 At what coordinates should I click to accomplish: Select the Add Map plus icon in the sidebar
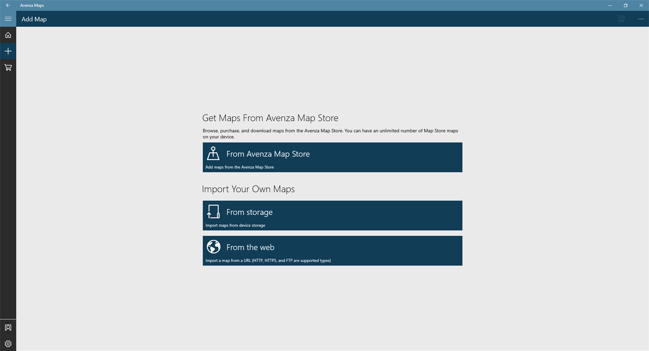8,51
